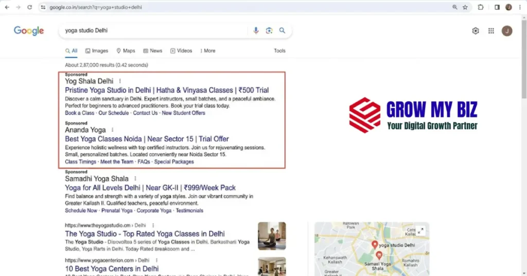
Task: Switch to Images tab
Action: click(97, 51)
